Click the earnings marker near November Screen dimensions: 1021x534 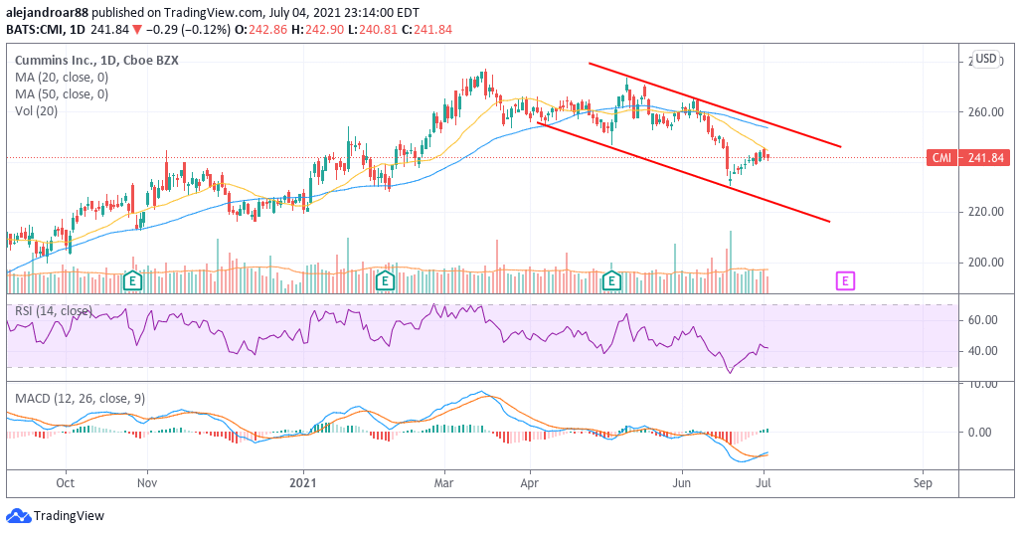(133, 281)
